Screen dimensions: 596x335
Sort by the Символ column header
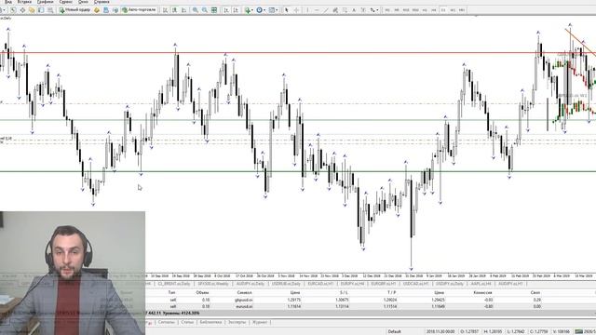[244, 292]
